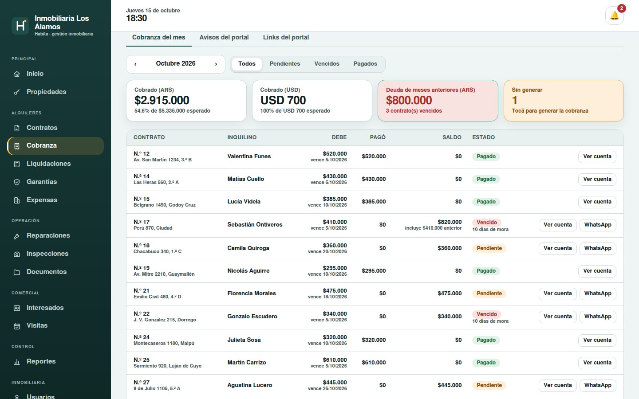Click the Octubre 2026 month label
Viewport: 639px width, 399px height.
coord(176,64)
